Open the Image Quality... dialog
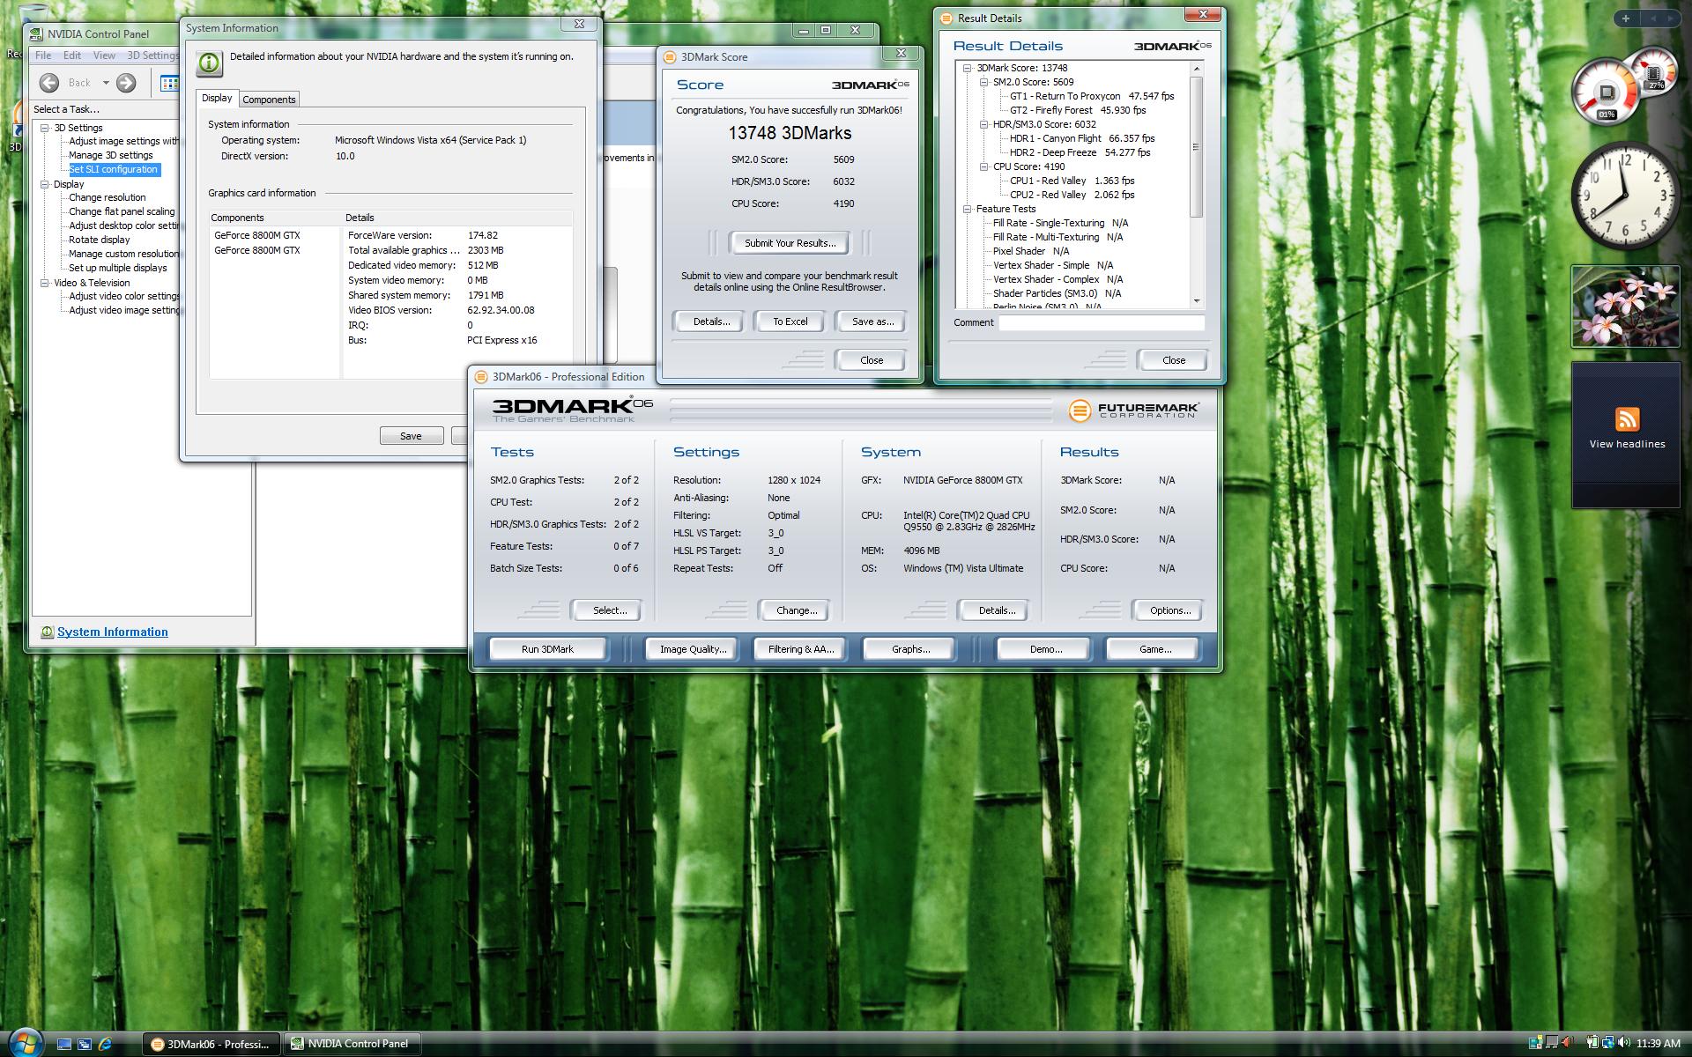Viewport: 1692px width, 1057px height. (694, 649)
